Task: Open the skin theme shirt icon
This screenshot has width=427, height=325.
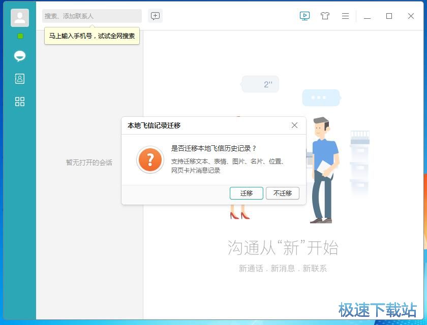Action: (x=325, y=16)
